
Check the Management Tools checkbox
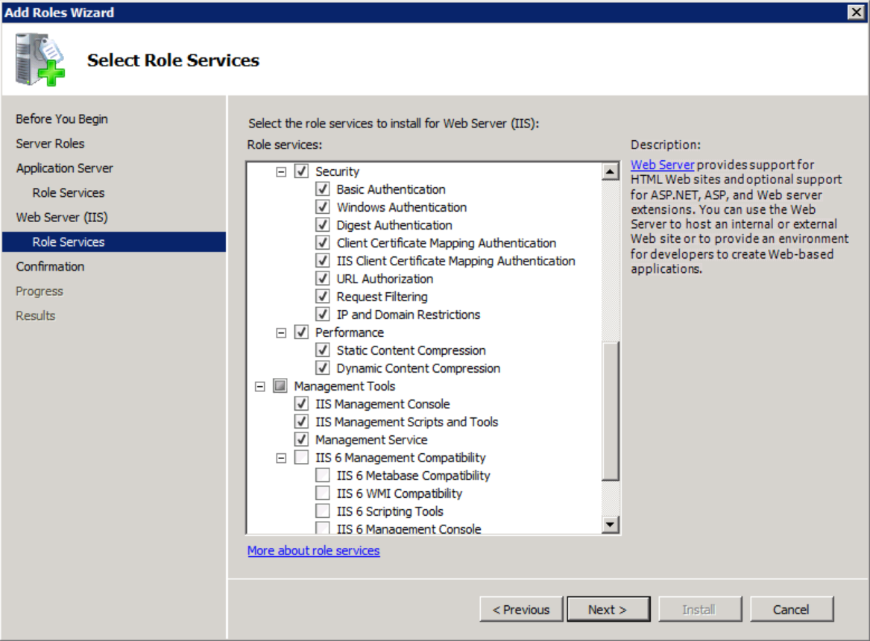[280, 386]
